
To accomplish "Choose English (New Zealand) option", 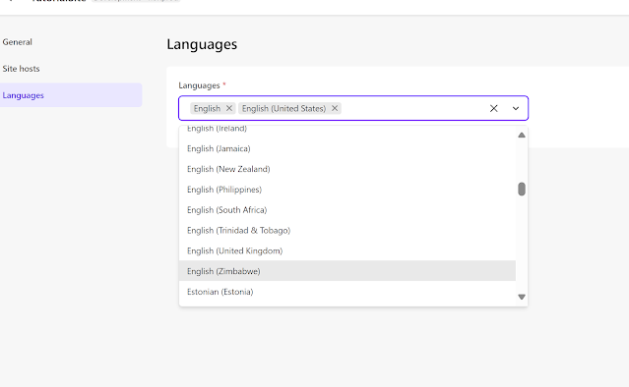I will (347, 169).
